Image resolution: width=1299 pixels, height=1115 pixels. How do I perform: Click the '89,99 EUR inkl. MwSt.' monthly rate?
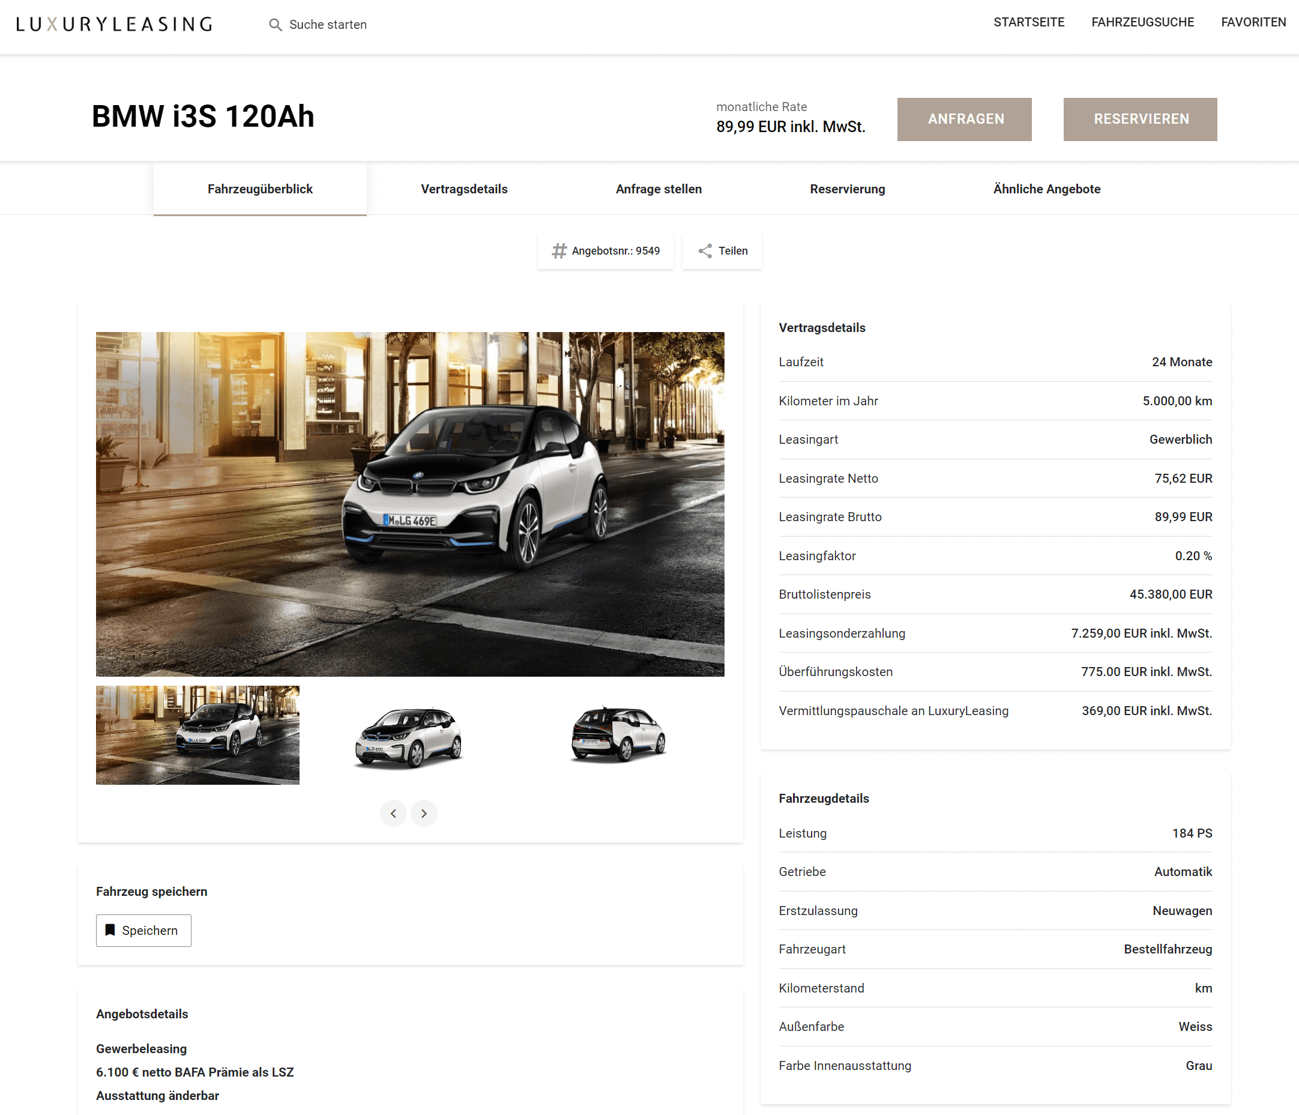(x=791, y=127)
